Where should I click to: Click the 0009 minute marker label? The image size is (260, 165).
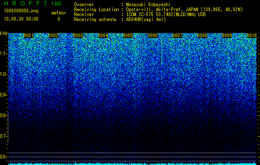pos(227,35)
